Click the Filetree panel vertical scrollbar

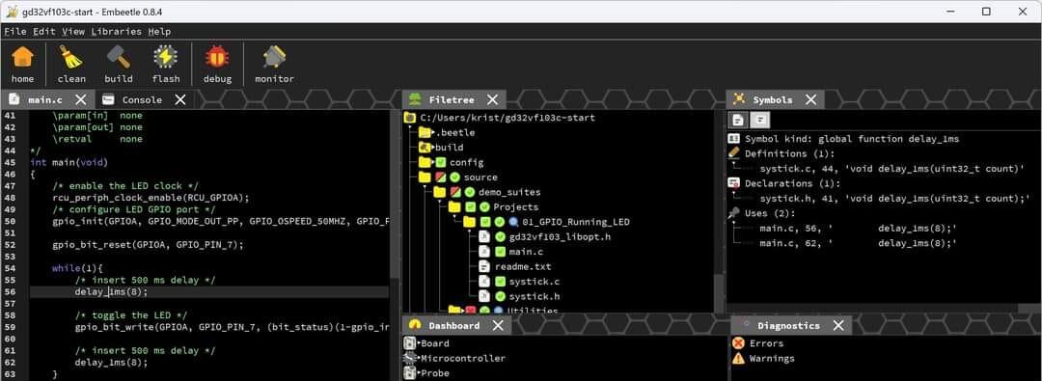point(719,211)
